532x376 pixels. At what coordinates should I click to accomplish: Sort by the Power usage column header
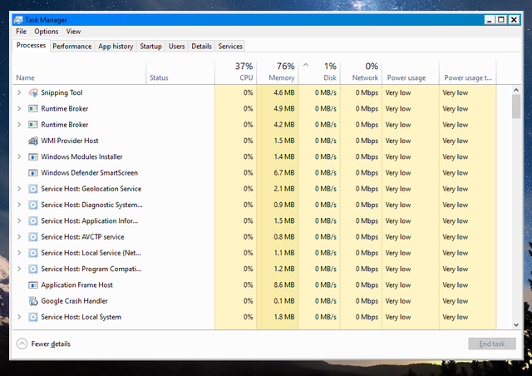(x=411, y=72)
